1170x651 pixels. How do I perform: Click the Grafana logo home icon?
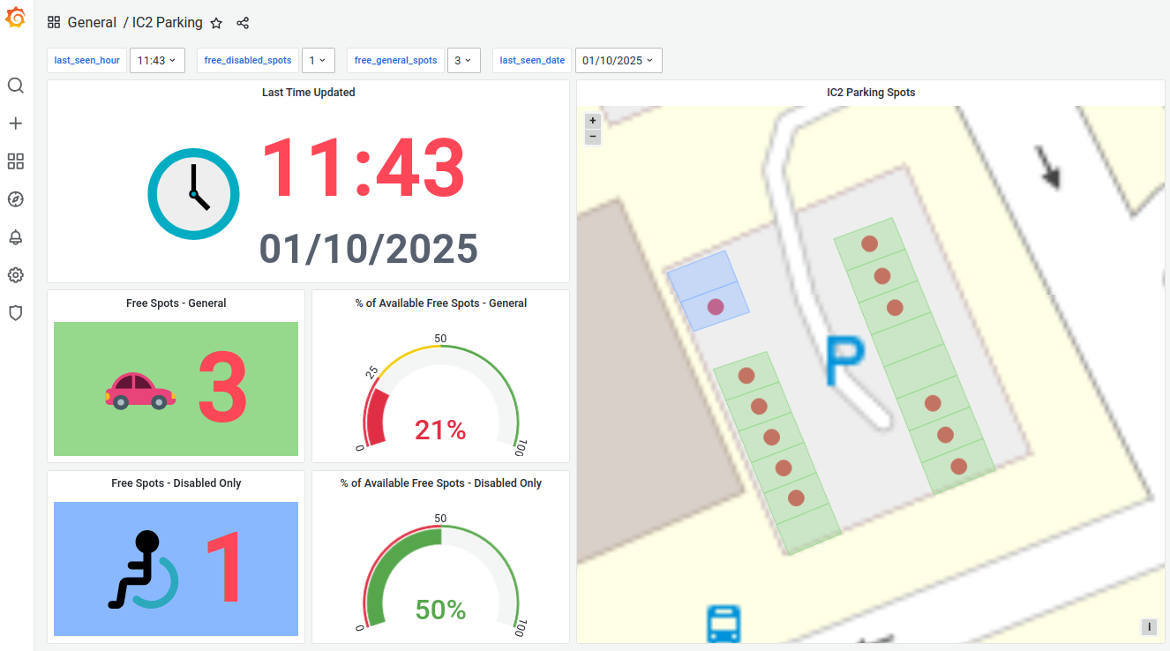coord(16,17)
